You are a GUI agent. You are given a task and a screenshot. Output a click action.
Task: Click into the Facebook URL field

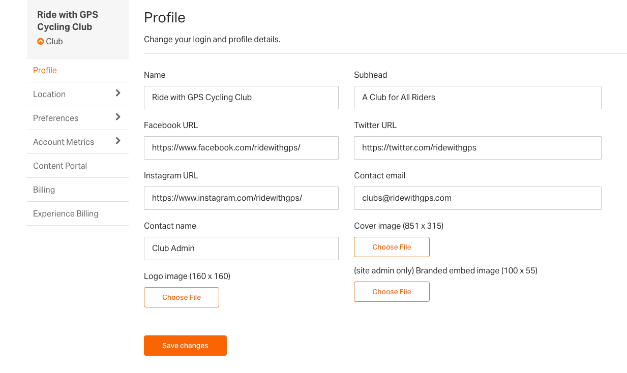241,148
